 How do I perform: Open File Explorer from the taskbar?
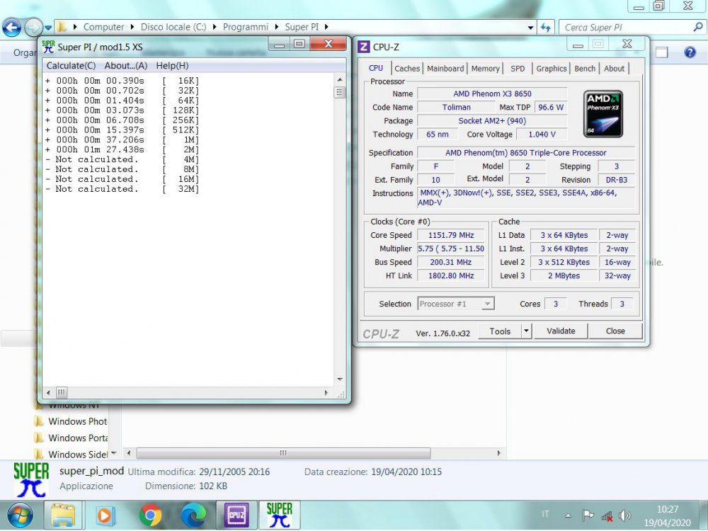coord(63,515)
